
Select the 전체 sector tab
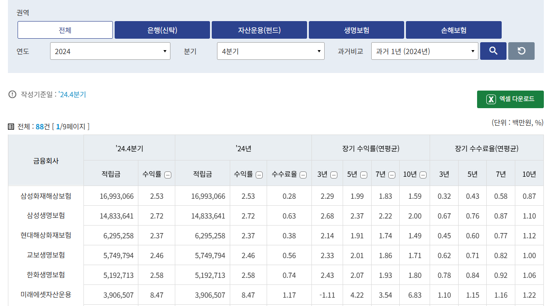65,30
